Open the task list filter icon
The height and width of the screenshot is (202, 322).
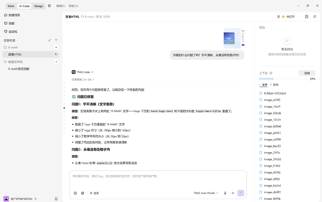tap(56, 40)
